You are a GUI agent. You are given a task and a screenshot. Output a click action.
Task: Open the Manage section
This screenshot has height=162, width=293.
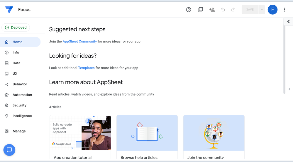pyautogui.click(x=20, y=131)
